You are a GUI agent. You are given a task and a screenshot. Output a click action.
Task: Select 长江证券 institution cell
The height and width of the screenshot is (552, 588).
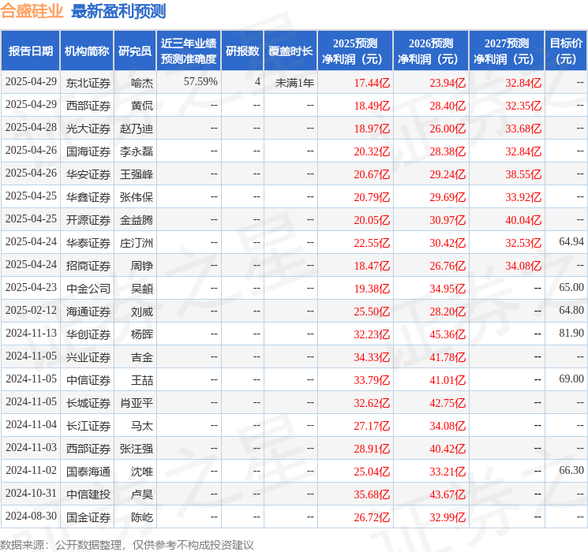(x=88, y=426)
